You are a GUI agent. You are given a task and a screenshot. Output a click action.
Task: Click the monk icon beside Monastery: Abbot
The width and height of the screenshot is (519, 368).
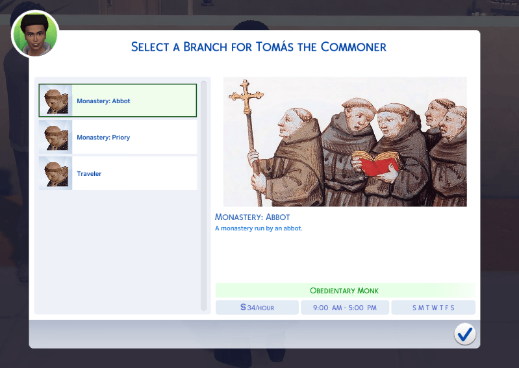55,101
